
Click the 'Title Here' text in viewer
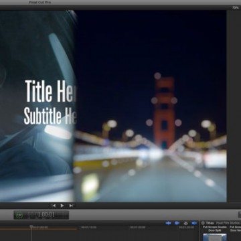click(51, 91)
